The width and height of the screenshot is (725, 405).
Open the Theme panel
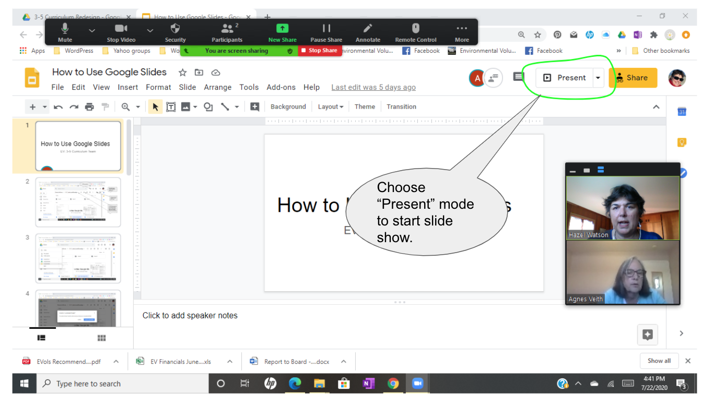365,107
